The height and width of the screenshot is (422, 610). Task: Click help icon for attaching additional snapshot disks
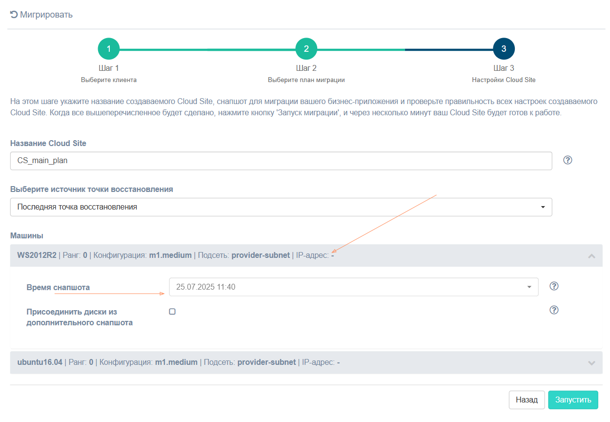click(x=554, y=310)
